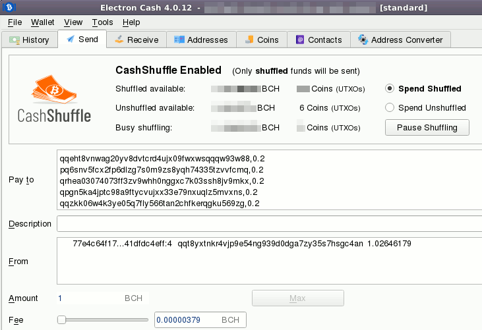
Task: Switch to the Receive tab
Action: (x=136, y=40)
